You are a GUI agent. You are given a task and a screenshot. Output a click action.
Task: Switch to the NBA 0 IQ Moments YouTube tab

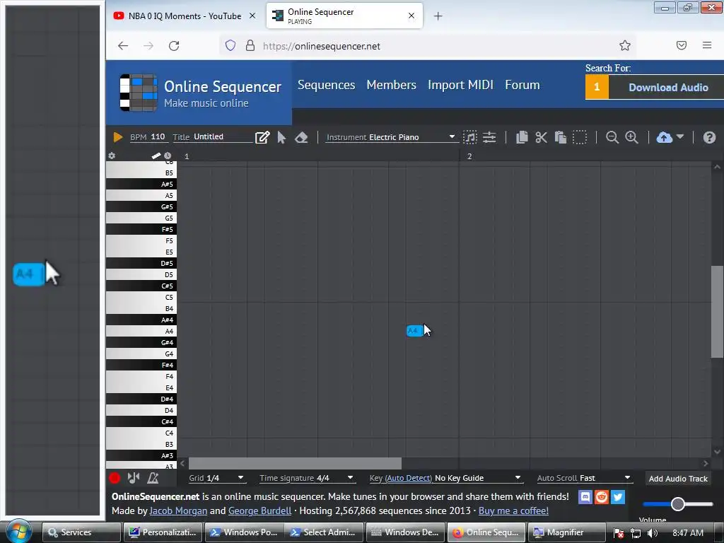click(185, 16)
